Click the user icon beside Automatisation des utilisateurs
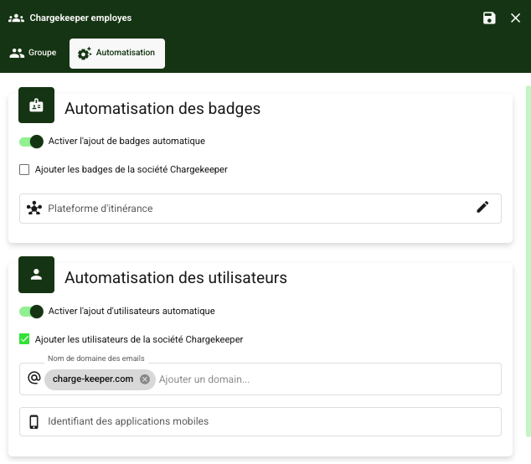 [36, 275]
